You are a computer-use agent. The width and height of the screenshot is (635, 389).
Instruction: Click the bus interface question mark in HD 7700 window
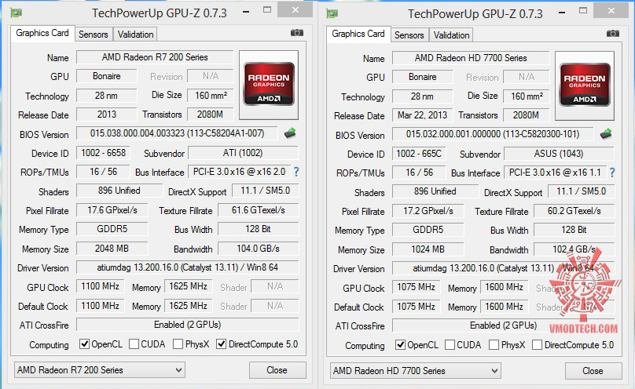(612, 173)
